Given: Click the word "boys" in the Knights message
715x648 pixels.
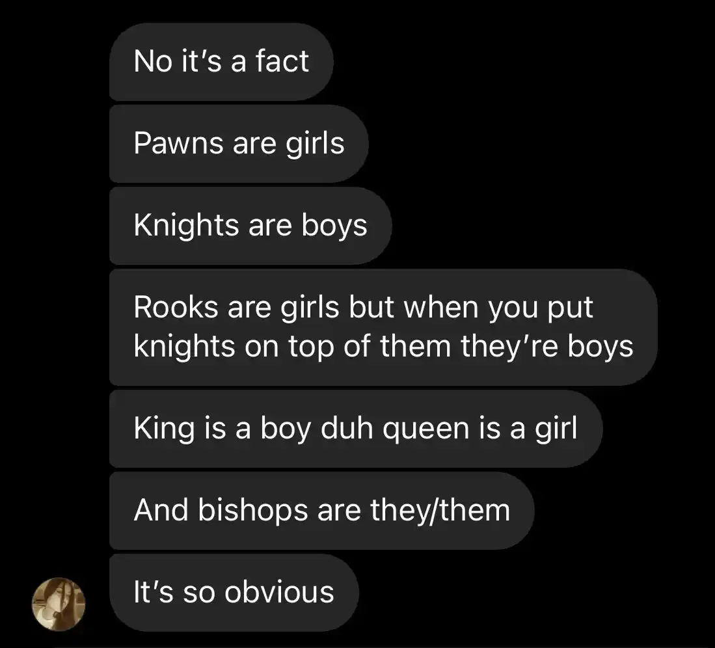Looking at the screenshot, I should tap(334, 226).
